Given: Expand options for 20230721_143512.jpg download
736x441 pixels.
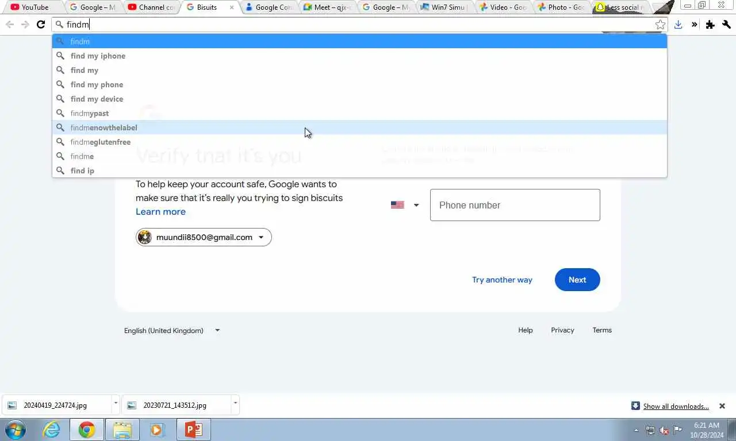Looking at the screenshot, I should pyautogui.click(x=235, y=404).
